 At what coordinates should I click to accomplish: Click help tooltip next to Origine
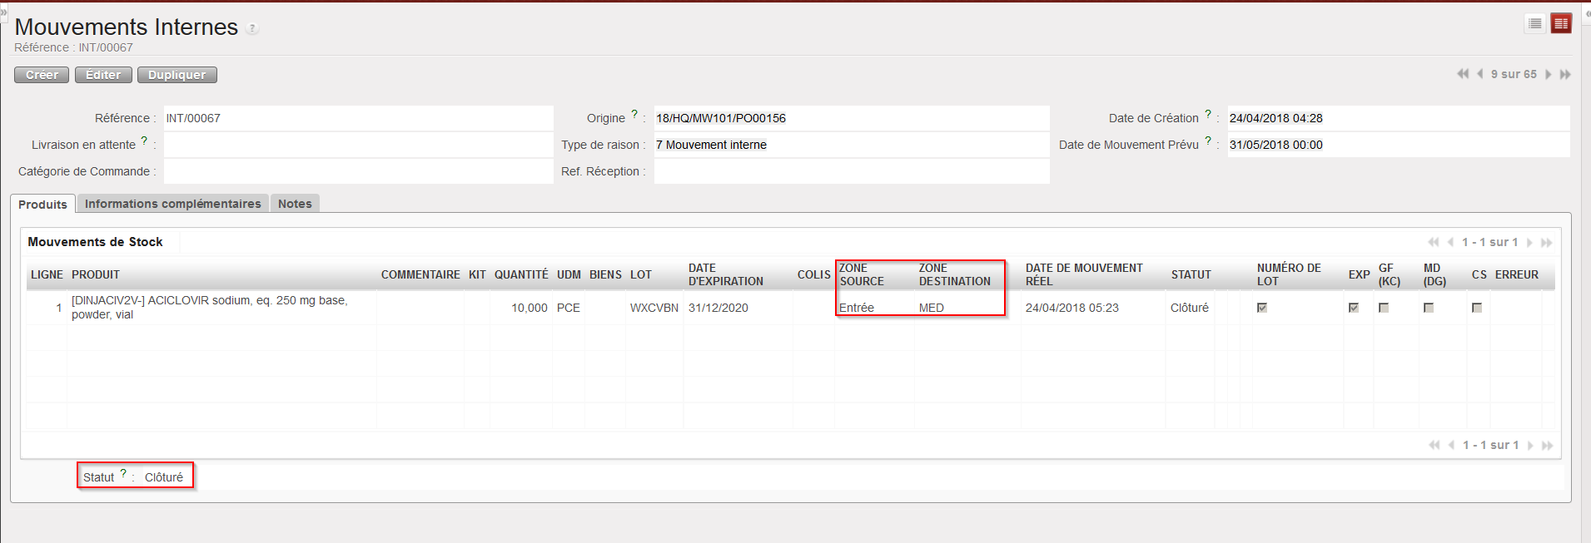(634, 114)
